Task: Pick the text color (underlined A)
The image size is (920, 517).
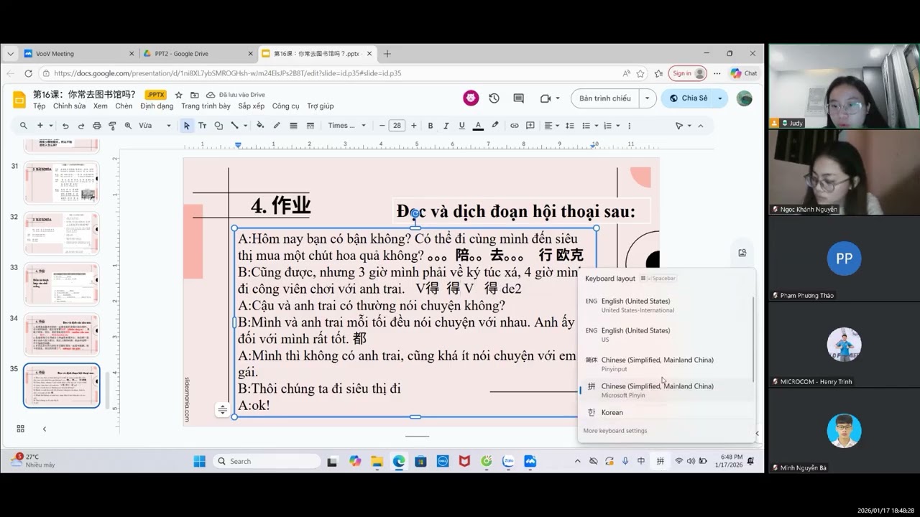Action: click(x=478, y=126)
